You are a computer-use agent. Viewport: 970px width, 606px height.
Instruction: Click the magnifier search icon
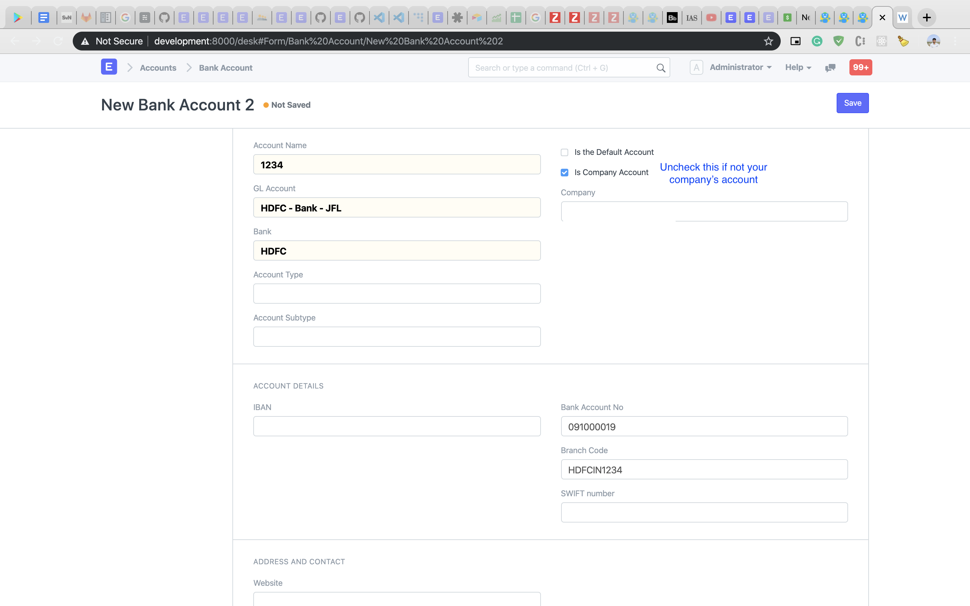661,68
